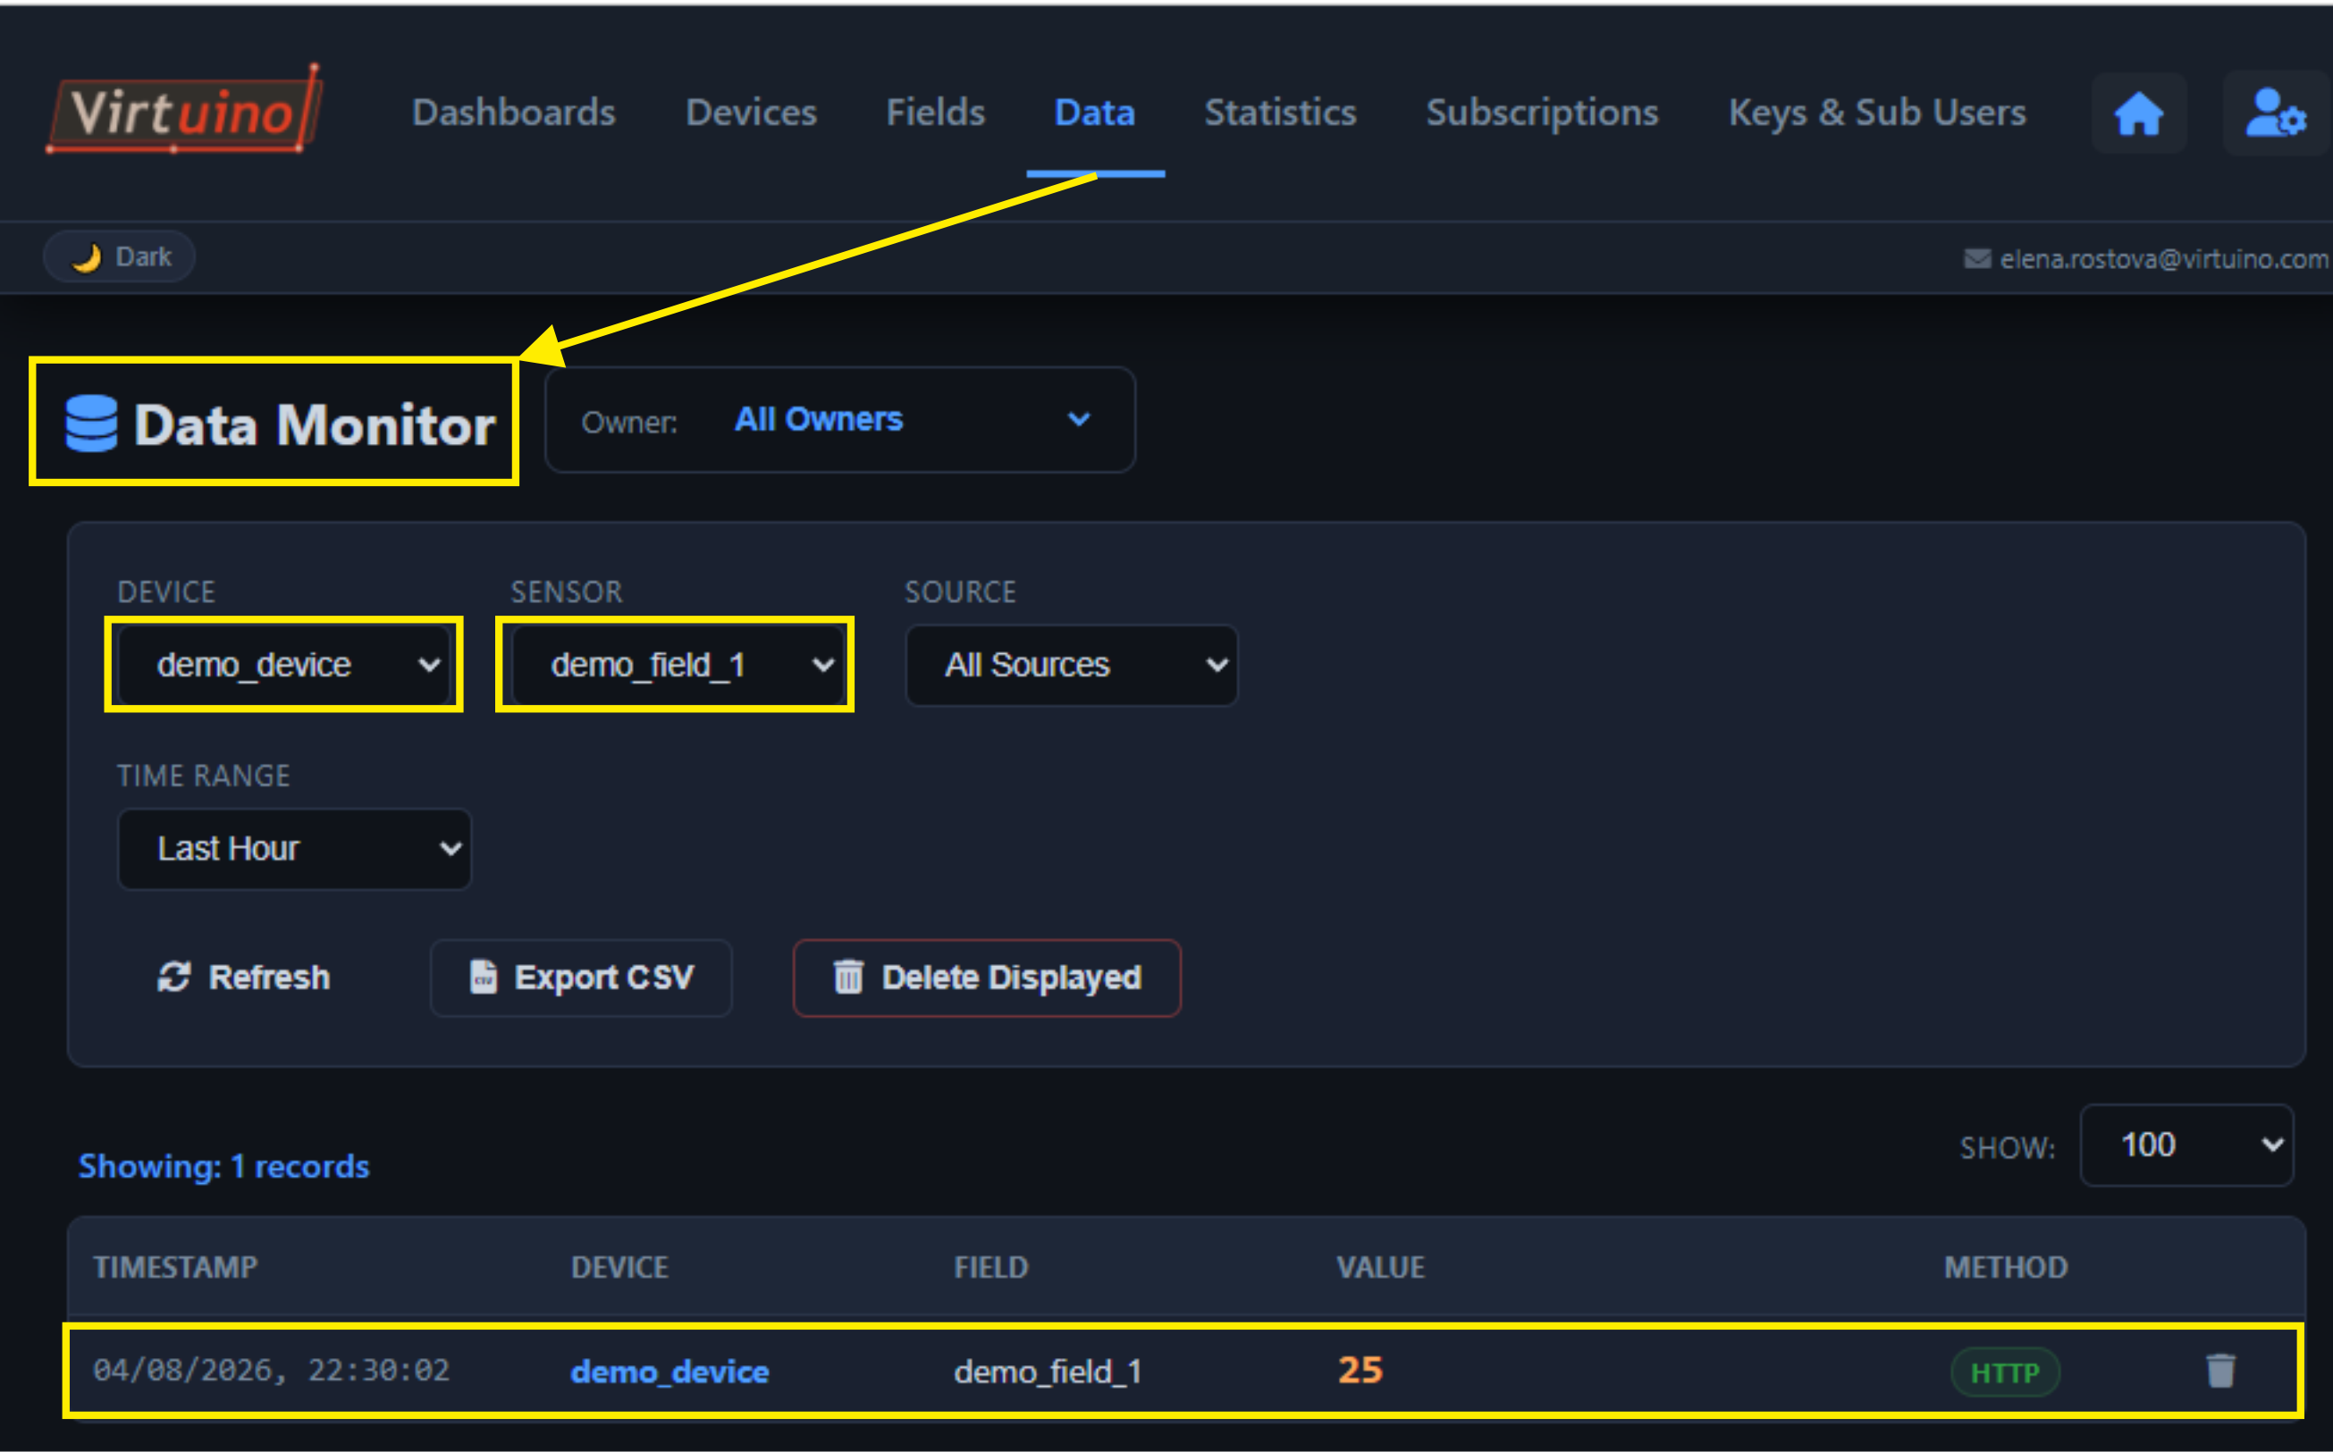Image resolution: width=2333 pixels, height=1452 pixels.
Task: Select the Data tab
Action: tap(1095, 113)
